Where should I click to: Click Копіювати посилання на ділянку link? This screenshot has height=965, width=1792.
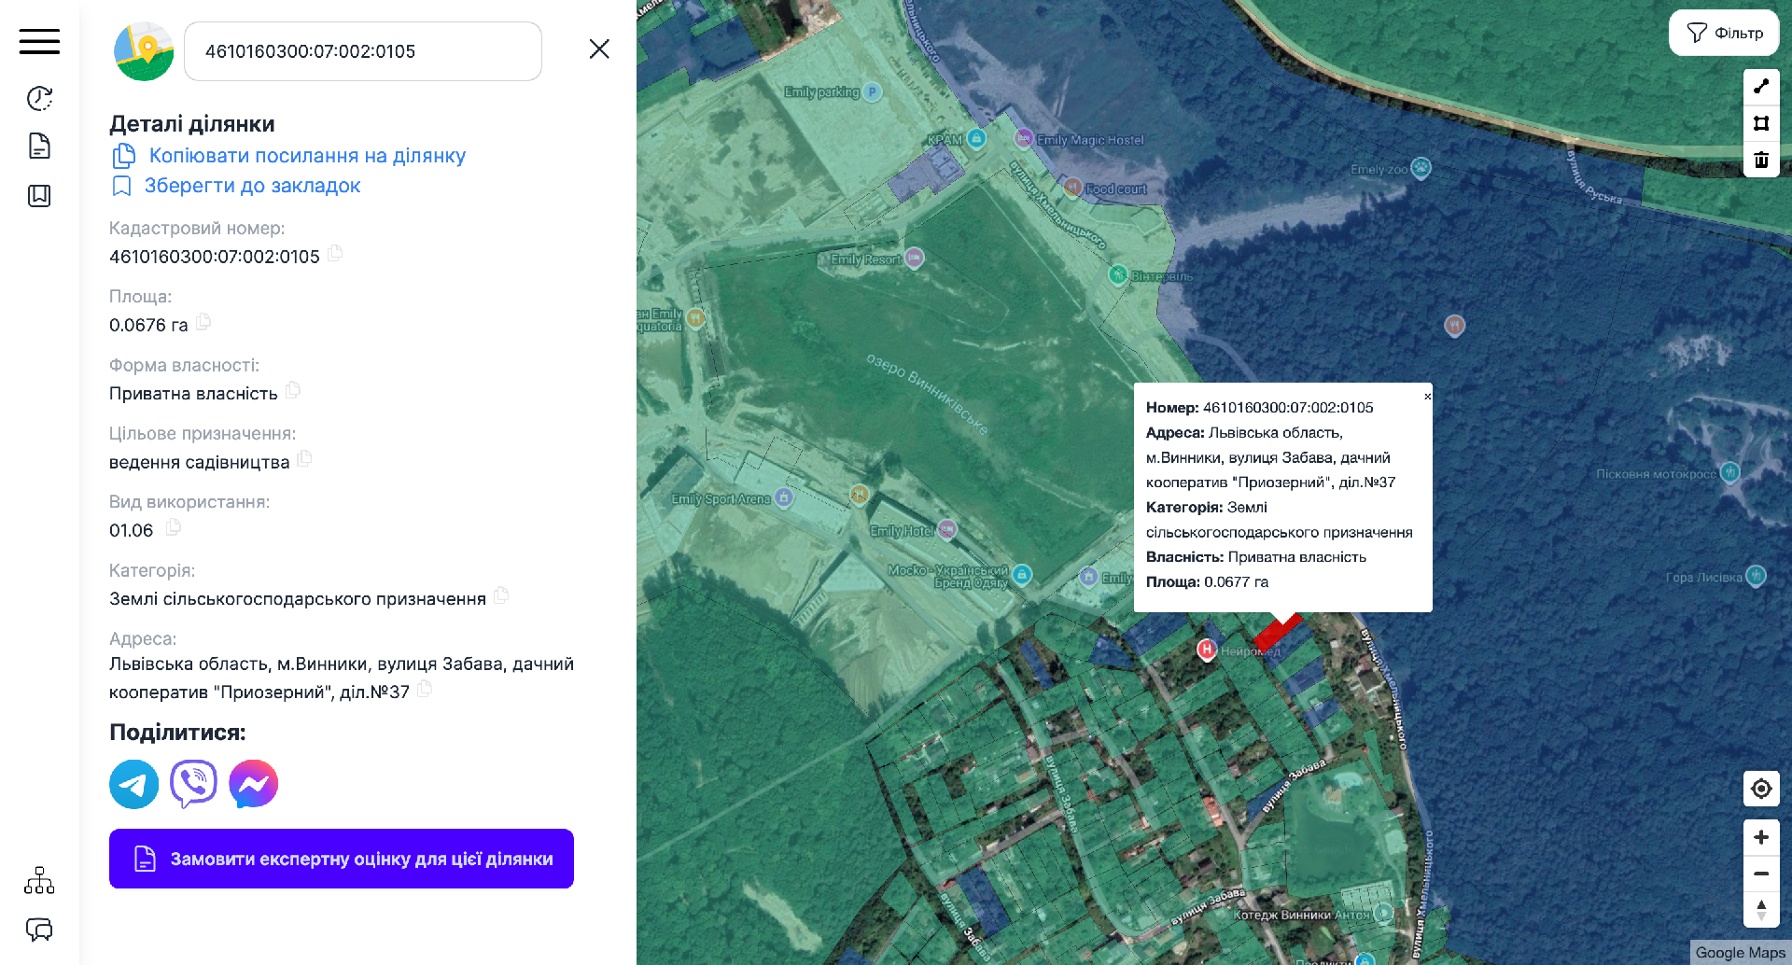306,156
